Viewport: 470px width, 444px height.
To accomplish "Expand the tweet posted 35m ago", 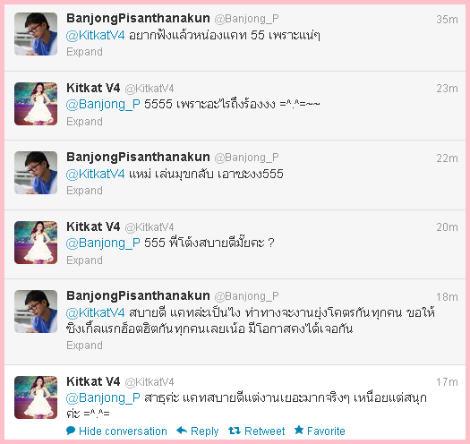I will click(84, 52).
